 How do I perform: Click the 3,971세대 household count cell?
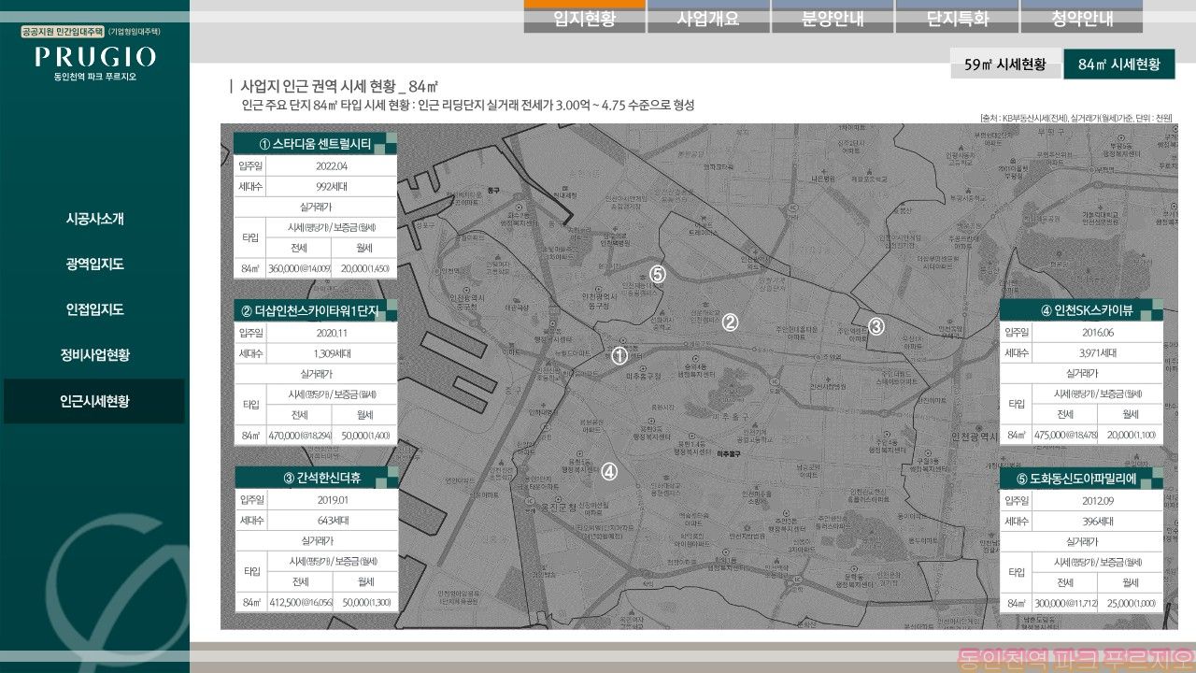1097,353
